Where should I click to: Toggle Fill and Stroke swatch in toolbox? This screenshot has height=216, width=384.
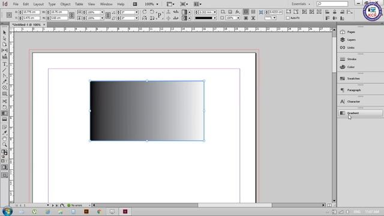pos(4,152)
